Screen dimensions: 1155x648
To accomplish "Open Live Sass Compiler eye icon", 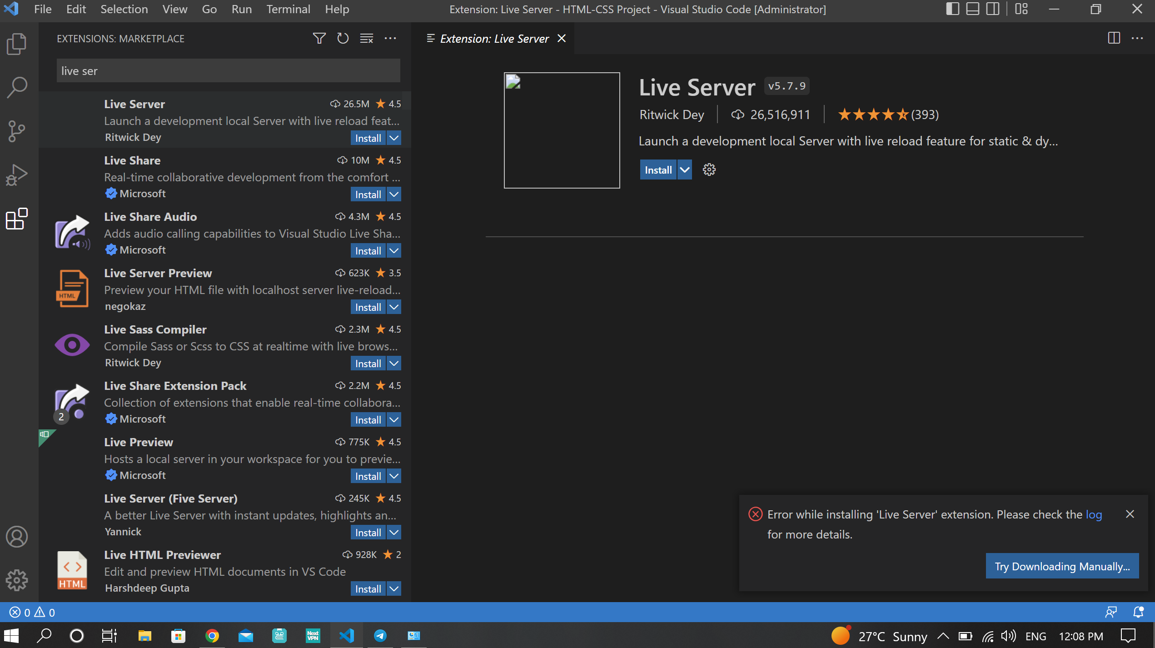I will tap(72, 345).
